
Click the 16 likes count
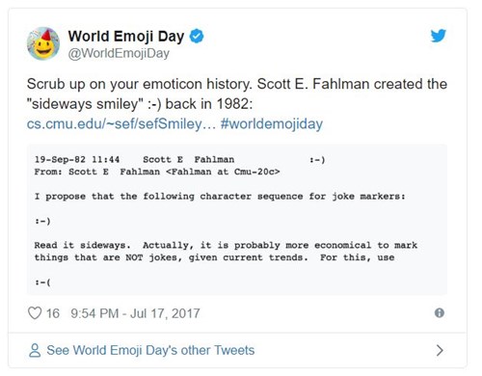pyautogui.click(x=53, y=313)
